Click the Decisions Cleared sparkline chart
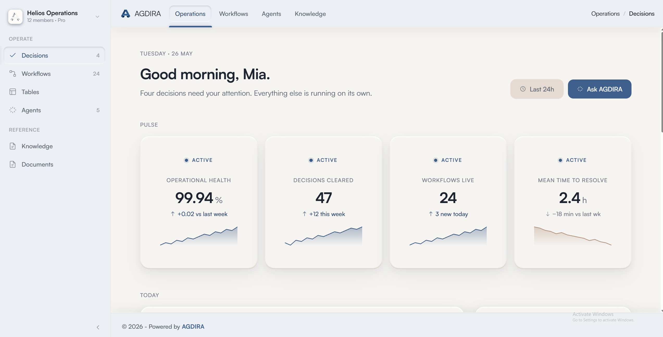This screenshot has height=337, width=663. tap(323, 236)
